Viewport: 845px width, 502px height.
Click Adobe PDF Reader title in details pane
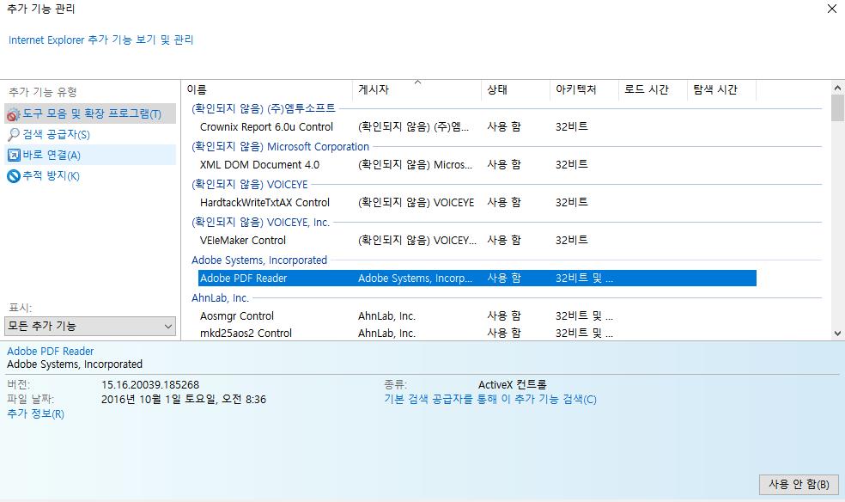[x=50, y=352]
